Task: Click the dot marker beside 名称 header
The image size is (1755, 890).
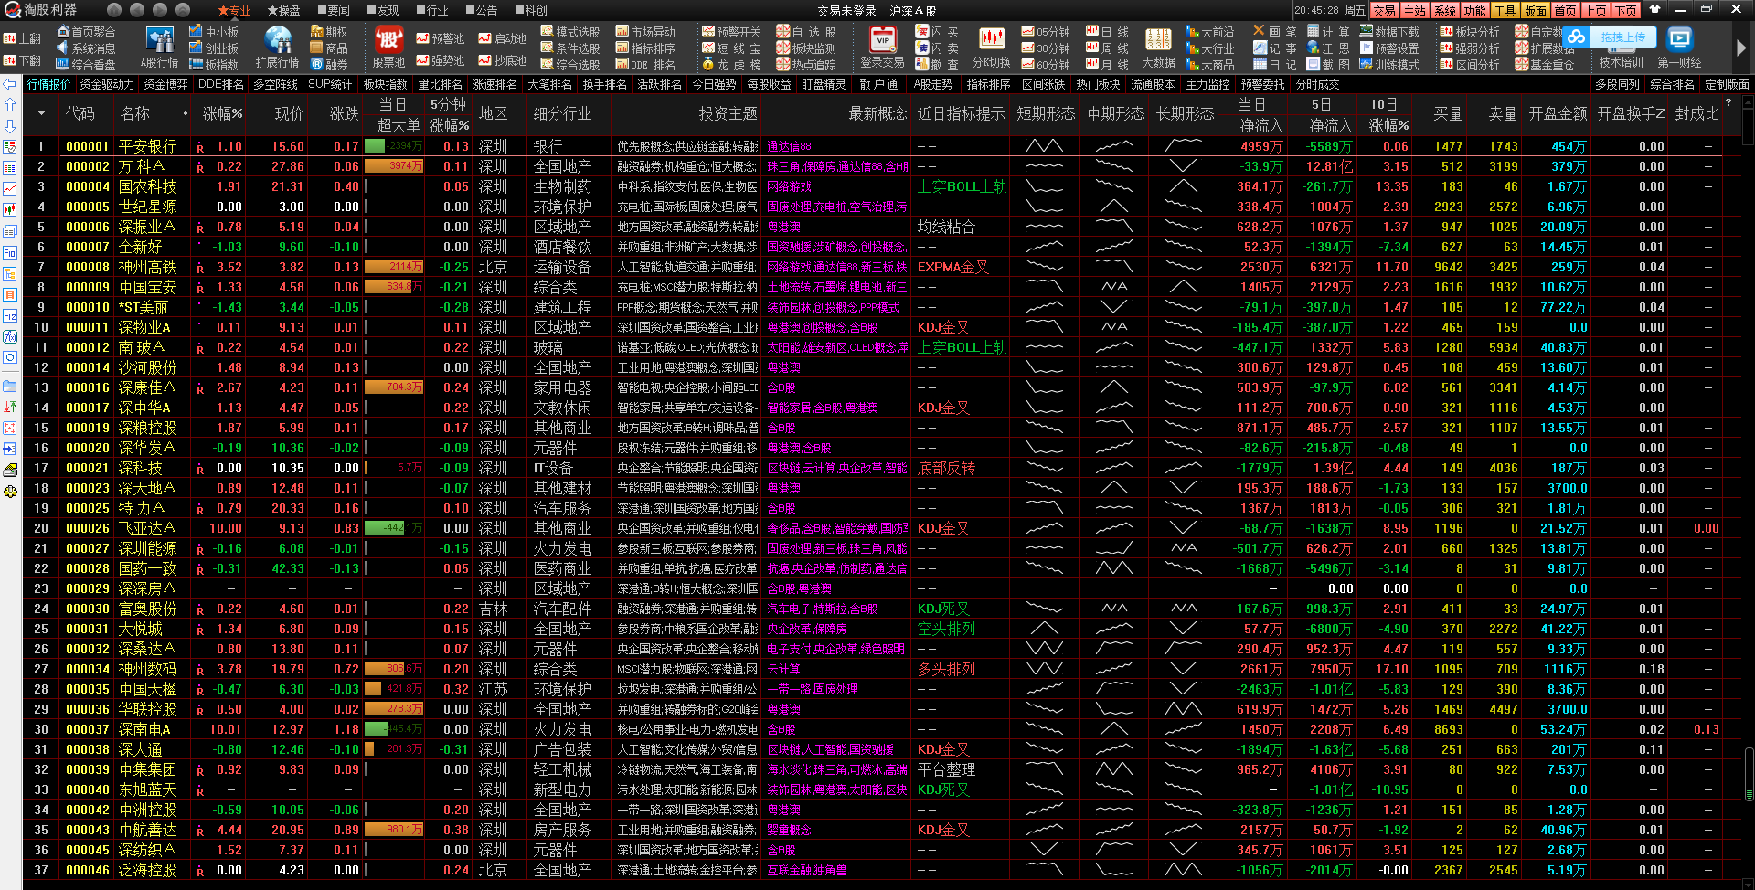Action: (x=186, y=113)
